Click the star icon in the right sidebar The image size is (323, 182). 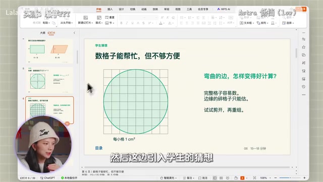pos(304,47)
